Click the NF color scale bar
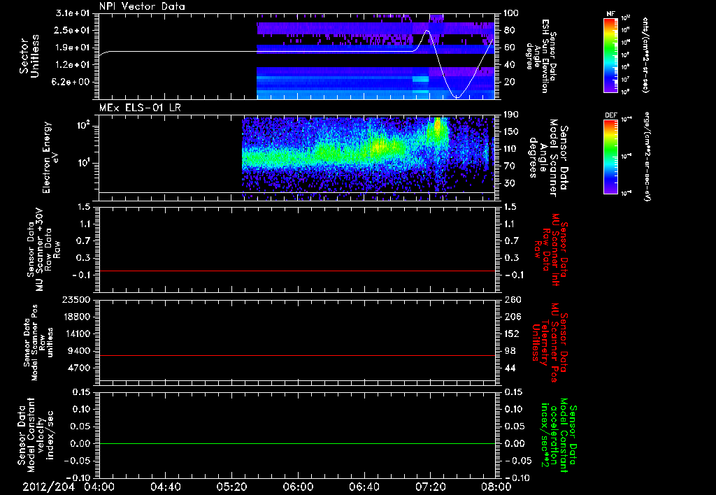The height and width of the screenshot is (495, 716). pyautogui.click(x=610, y=55)
